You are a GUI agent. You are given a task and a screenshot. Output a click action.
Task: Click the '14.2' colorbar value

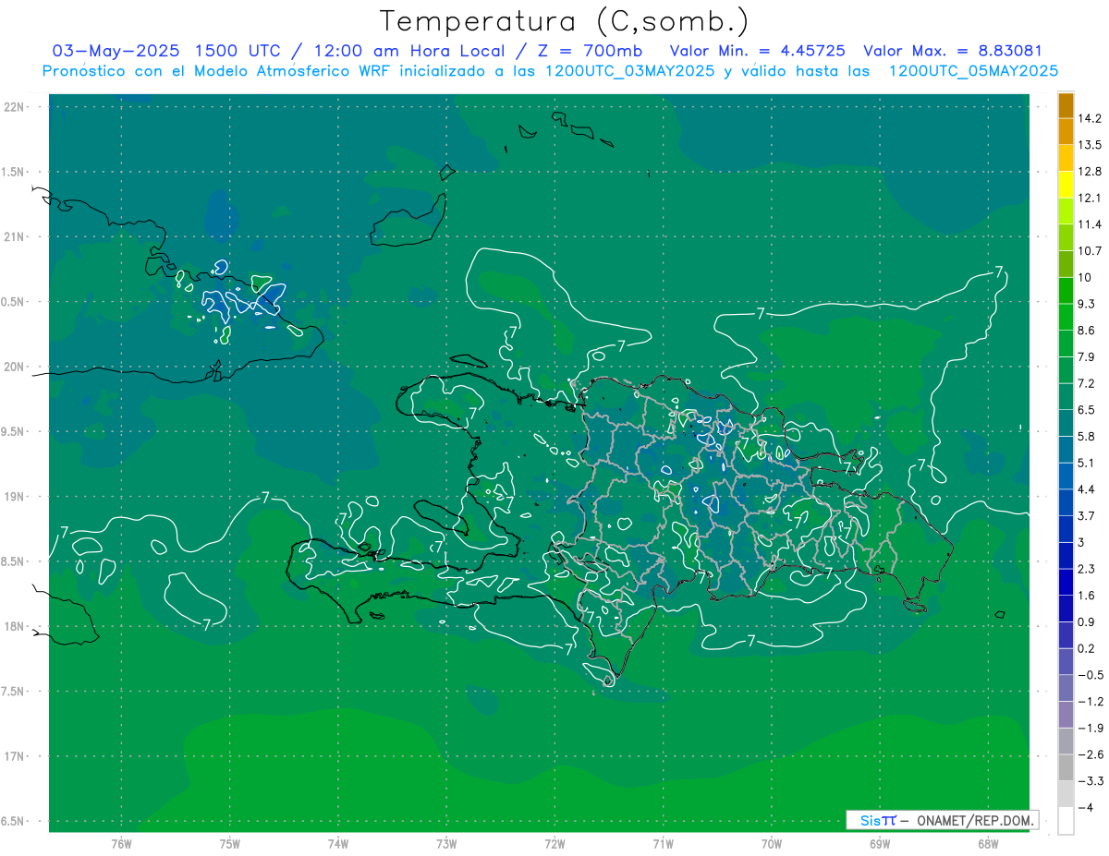coord(1091,118)
